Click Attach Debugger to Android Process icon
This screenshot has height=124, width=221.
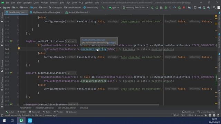tap(179, 8)
